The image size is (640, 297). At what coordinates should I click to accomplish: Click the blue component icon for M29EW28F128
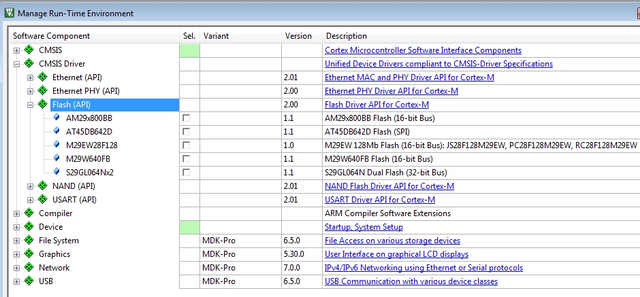click(x=57, y=145)
